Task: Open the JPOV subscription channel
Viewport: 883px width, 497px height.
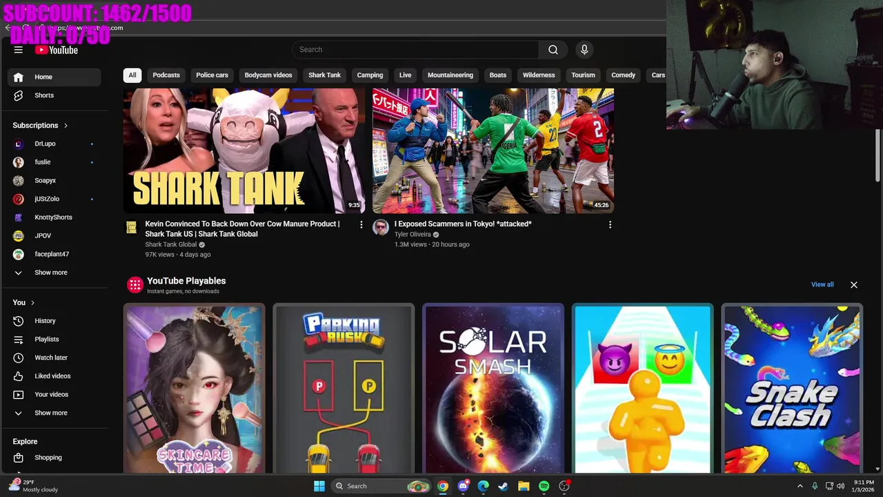Action: click(54, 235)
